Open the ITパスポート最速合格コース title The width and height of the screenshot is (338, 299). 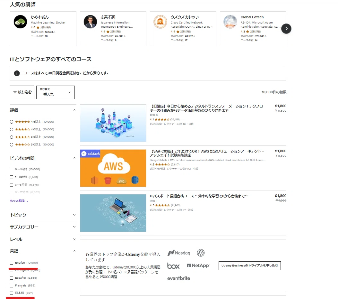199,196
